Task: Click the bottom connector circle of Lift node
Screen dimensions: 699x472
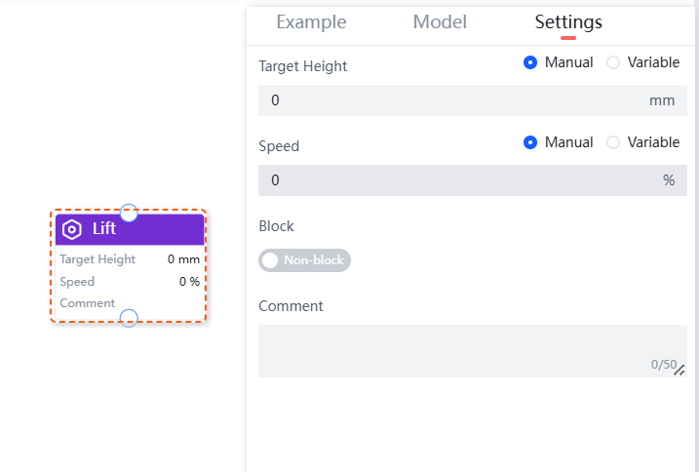Action: tap(129, 318)
